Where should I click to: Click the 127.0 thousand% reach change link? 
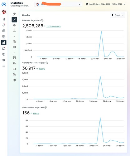[x=53, y=27]
